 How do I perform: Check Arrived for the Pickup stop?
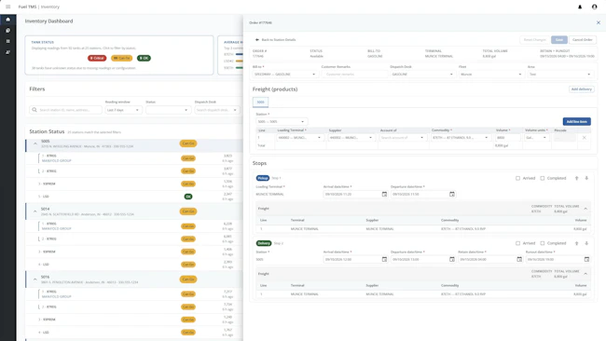click(517, 178)
